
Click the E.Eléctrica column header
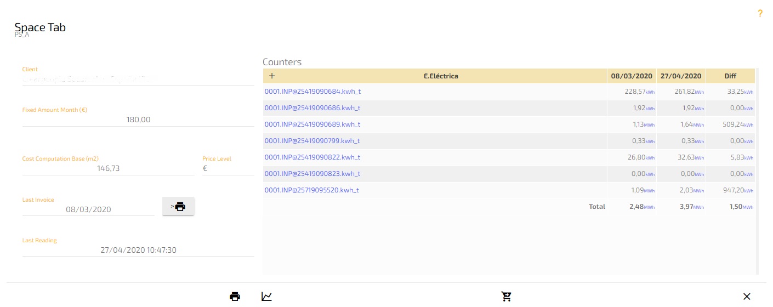[441, 76]
